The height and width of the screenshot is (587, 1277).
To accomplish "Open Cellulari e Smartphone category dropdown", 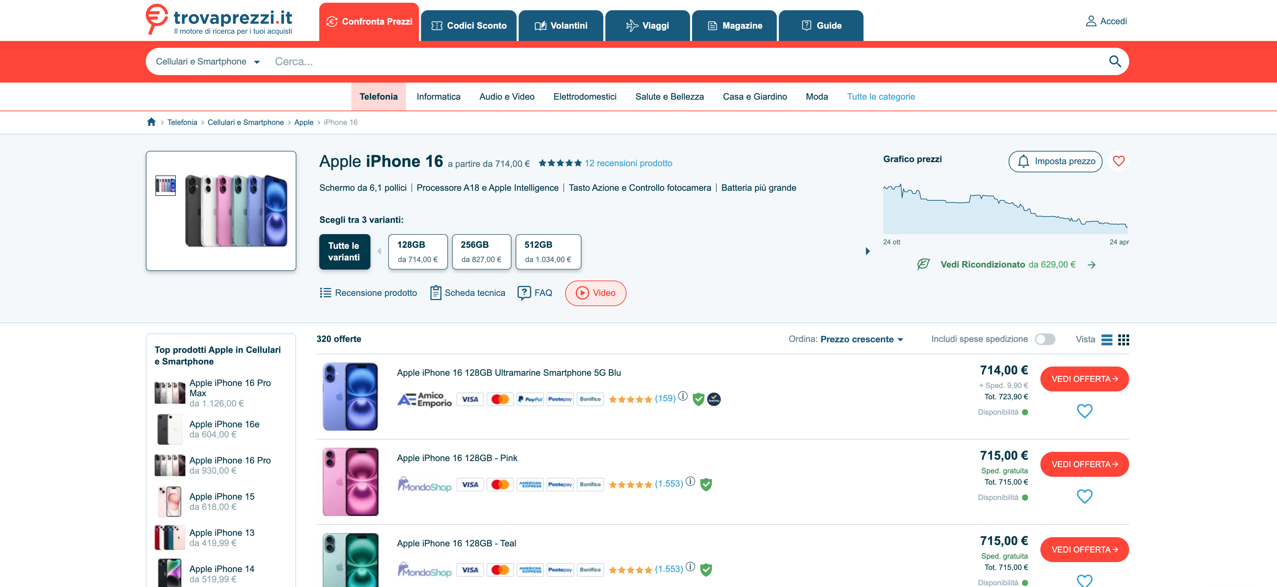I will tap(208, 62).
